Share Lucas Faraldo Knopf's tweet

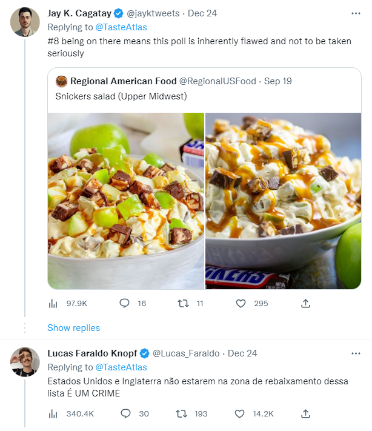306,413
